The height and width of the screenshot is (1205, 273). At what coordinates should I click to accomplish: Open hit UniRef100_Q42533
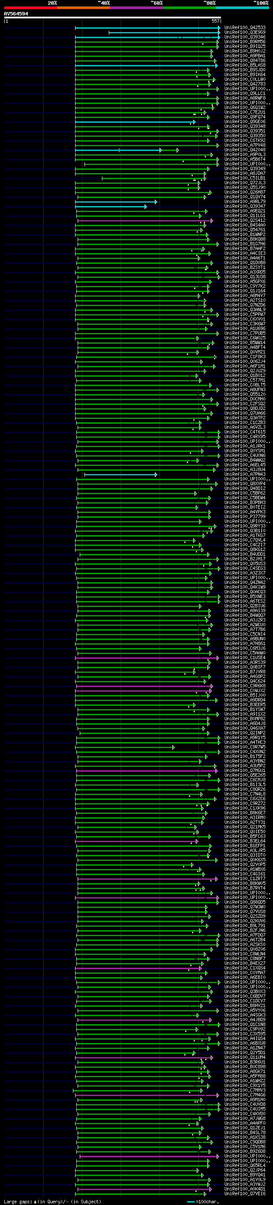(245, 28)
